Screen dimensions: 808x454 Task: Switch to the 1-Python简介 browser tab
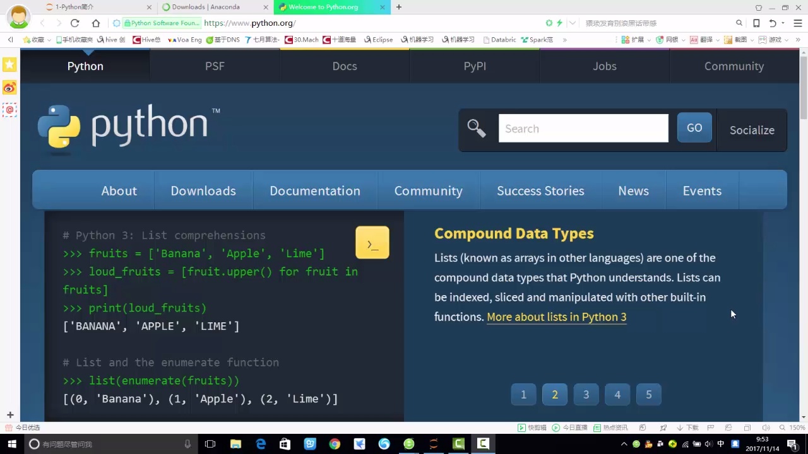click(100, 7)
